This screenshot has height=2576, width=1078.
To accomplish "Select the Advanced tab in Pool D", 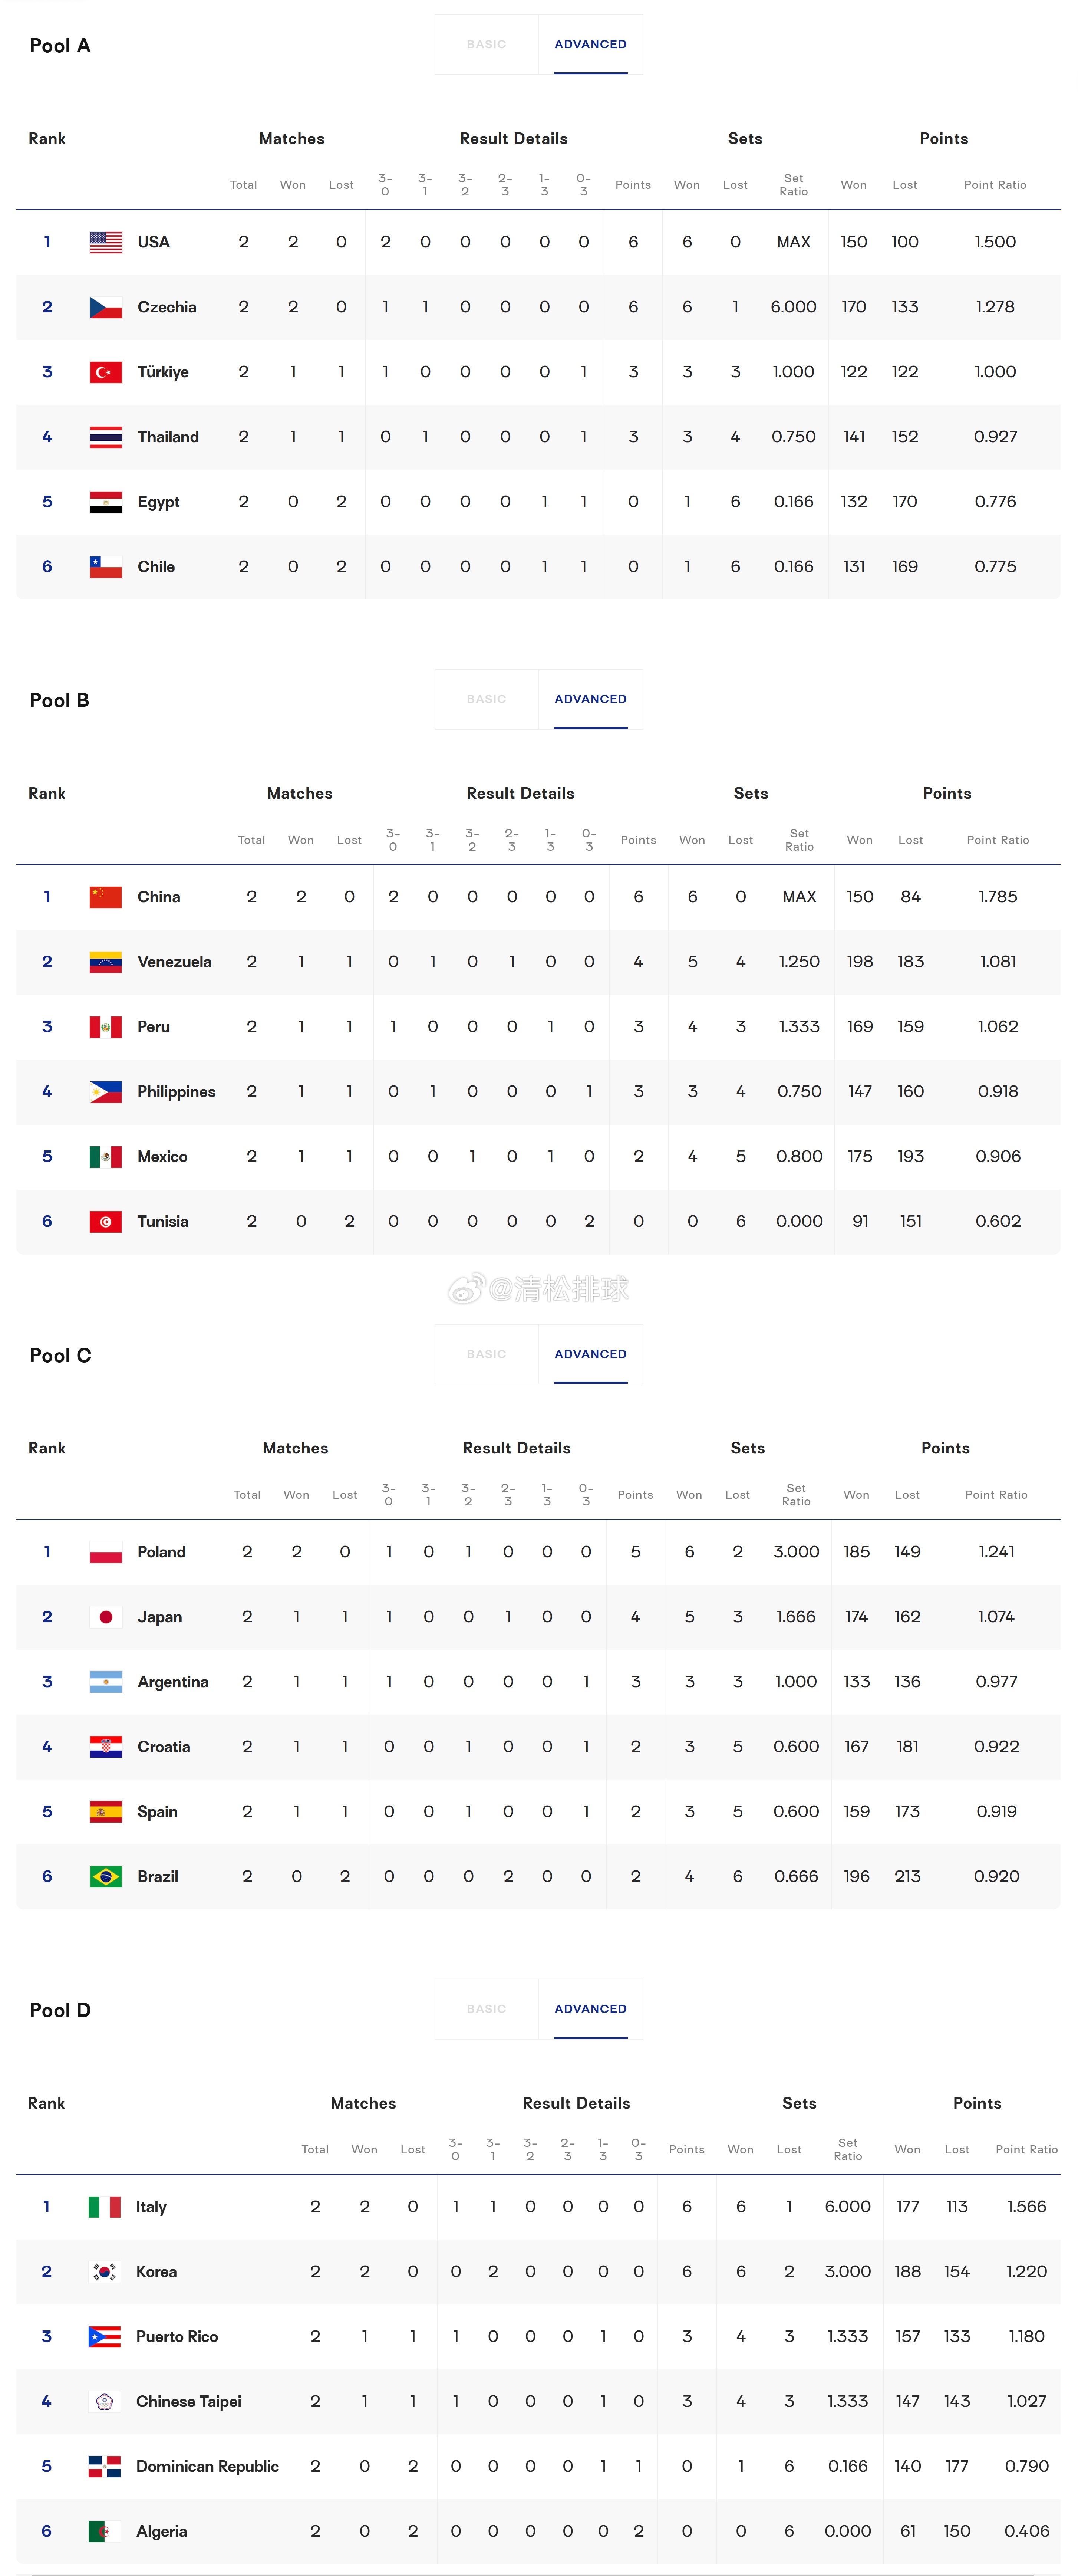I will [x=591, y=2009].
